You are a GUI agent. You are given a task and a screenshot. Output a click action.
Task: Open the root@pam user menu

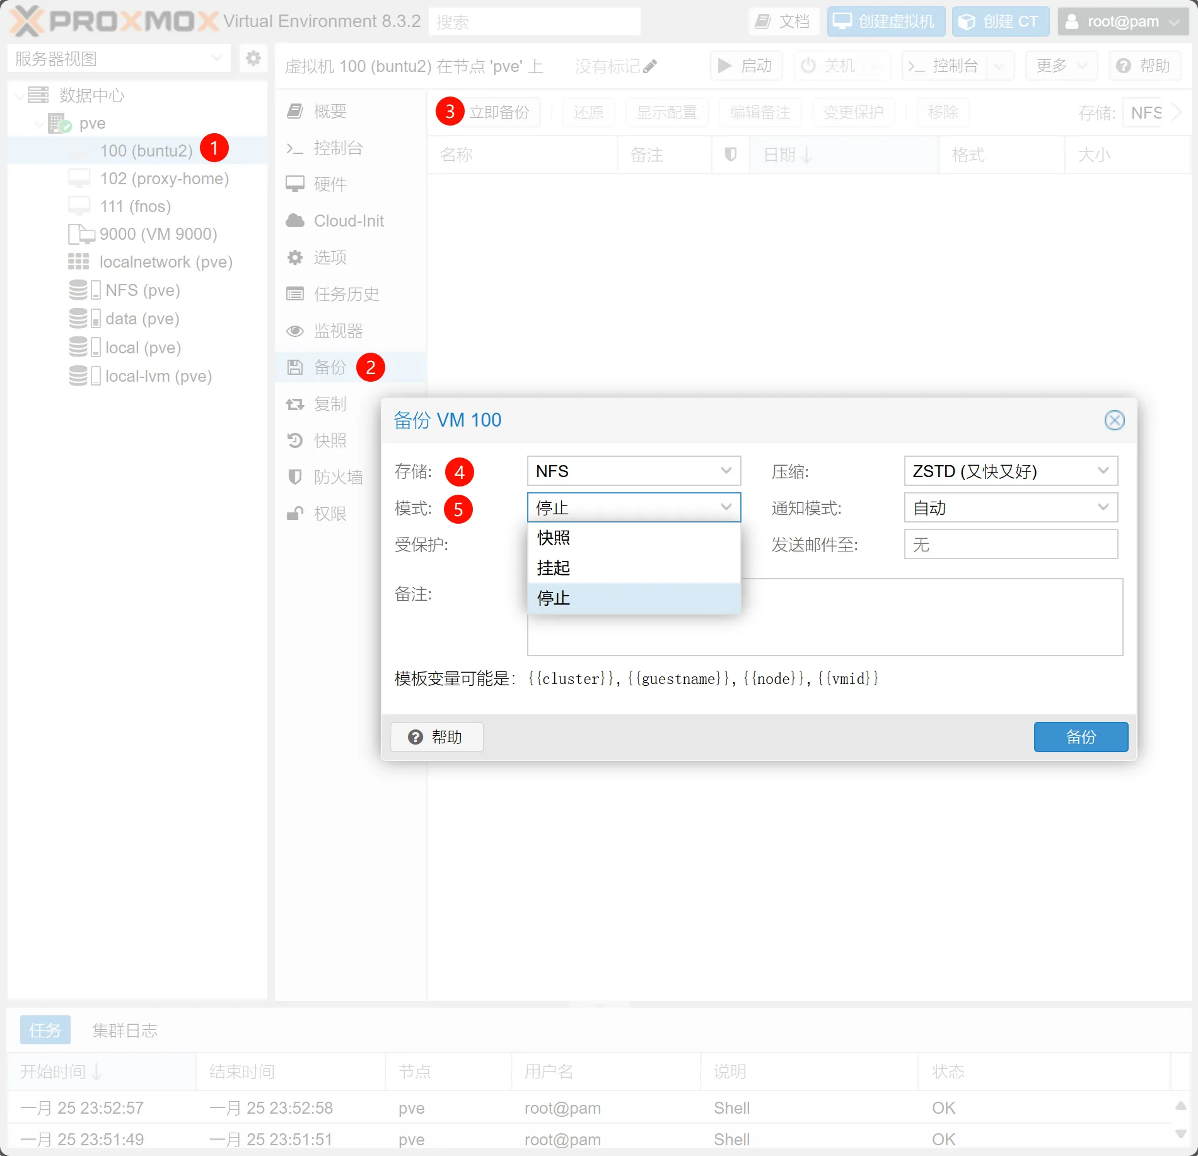pos(1122,22)
